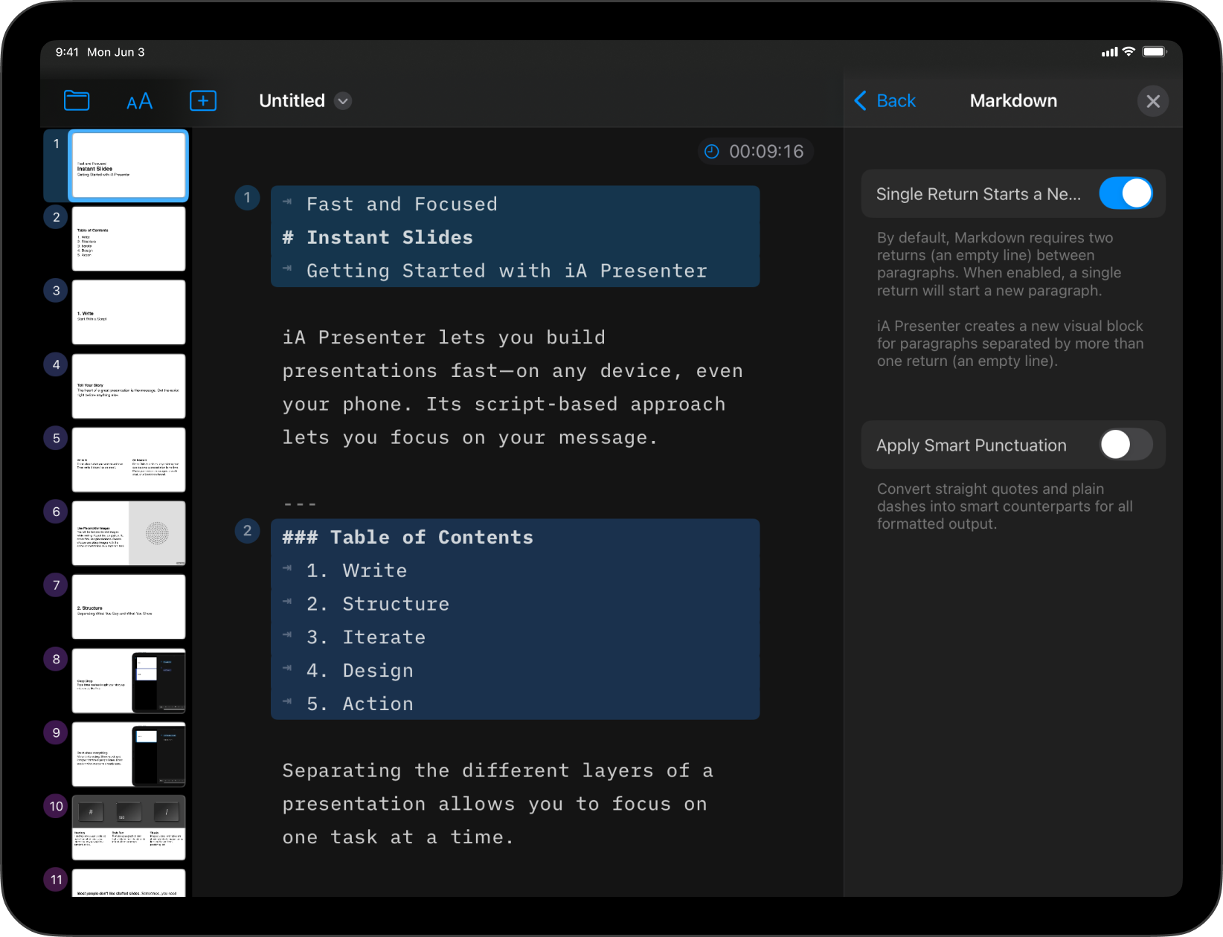Viewport: 1223px width, 937px height.
Task: Click paragraph 'Separating the different layers'
Action: click(x=498, y=804)
